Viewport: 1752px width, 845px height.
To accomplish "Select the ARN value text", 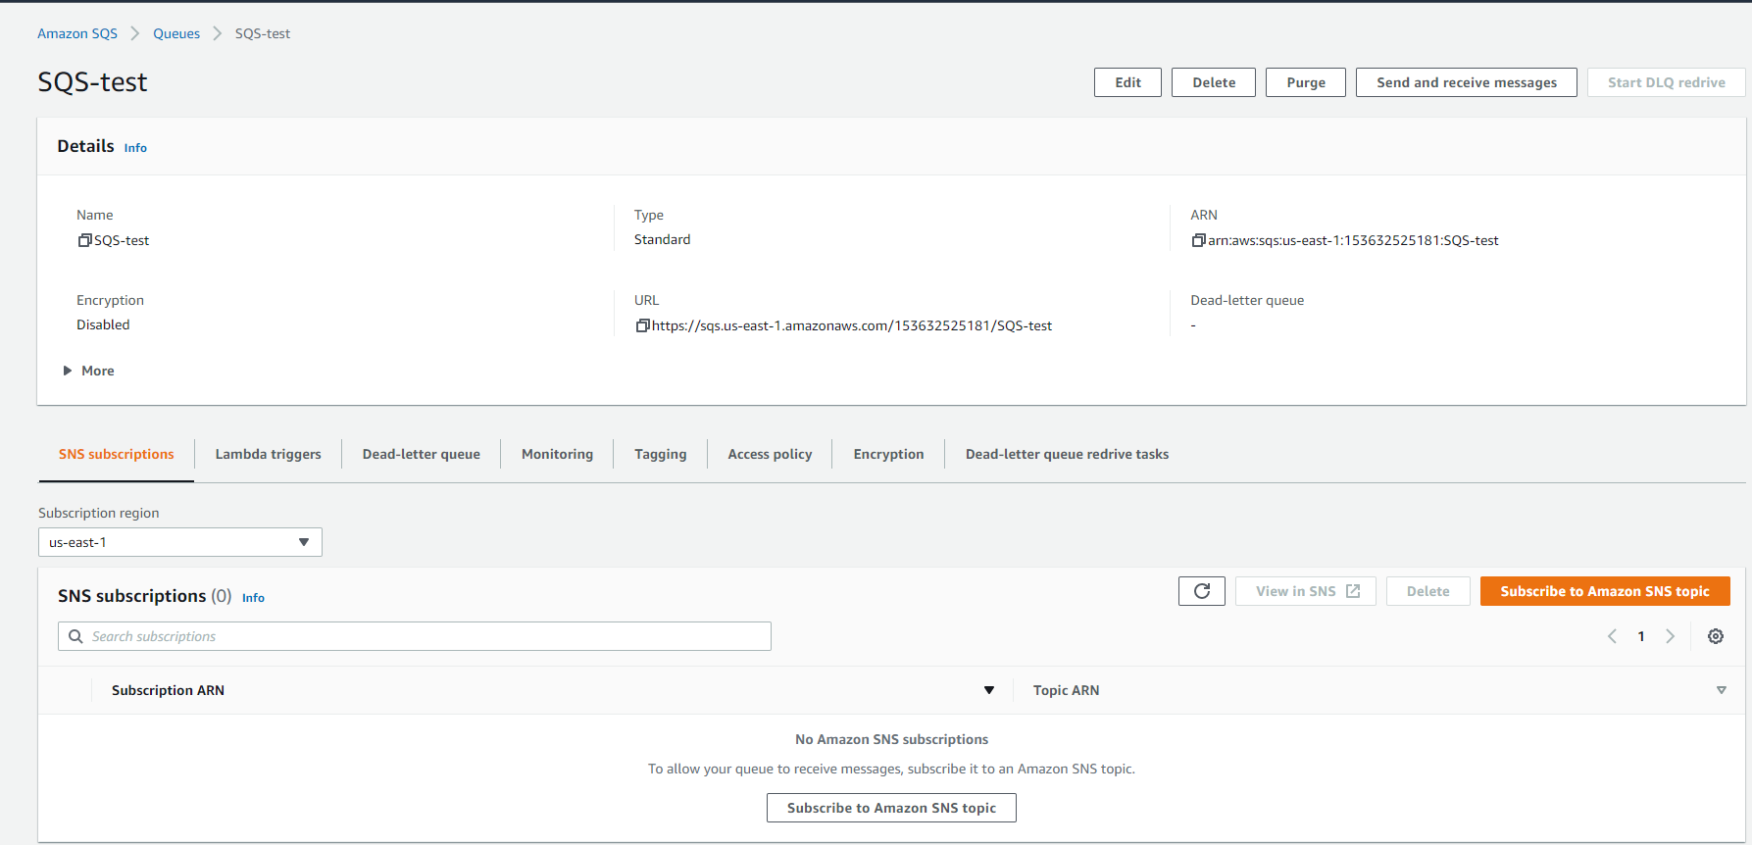I will [1353, 240].
